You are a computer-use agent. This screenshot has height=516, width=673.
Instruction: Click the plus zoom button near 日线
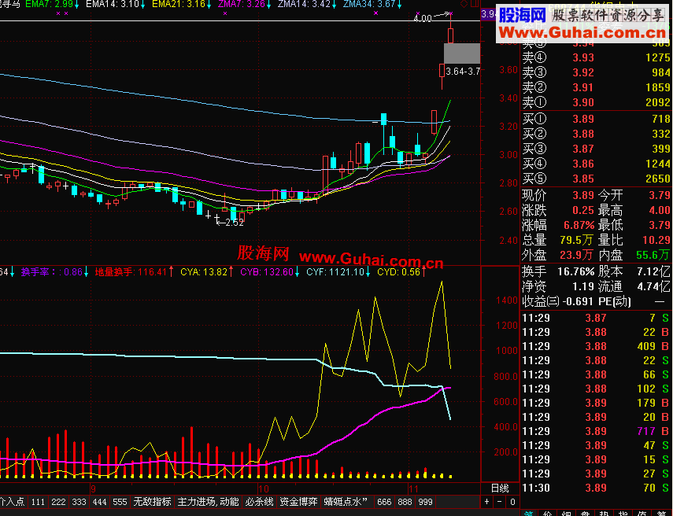click(x=486, y=501)
